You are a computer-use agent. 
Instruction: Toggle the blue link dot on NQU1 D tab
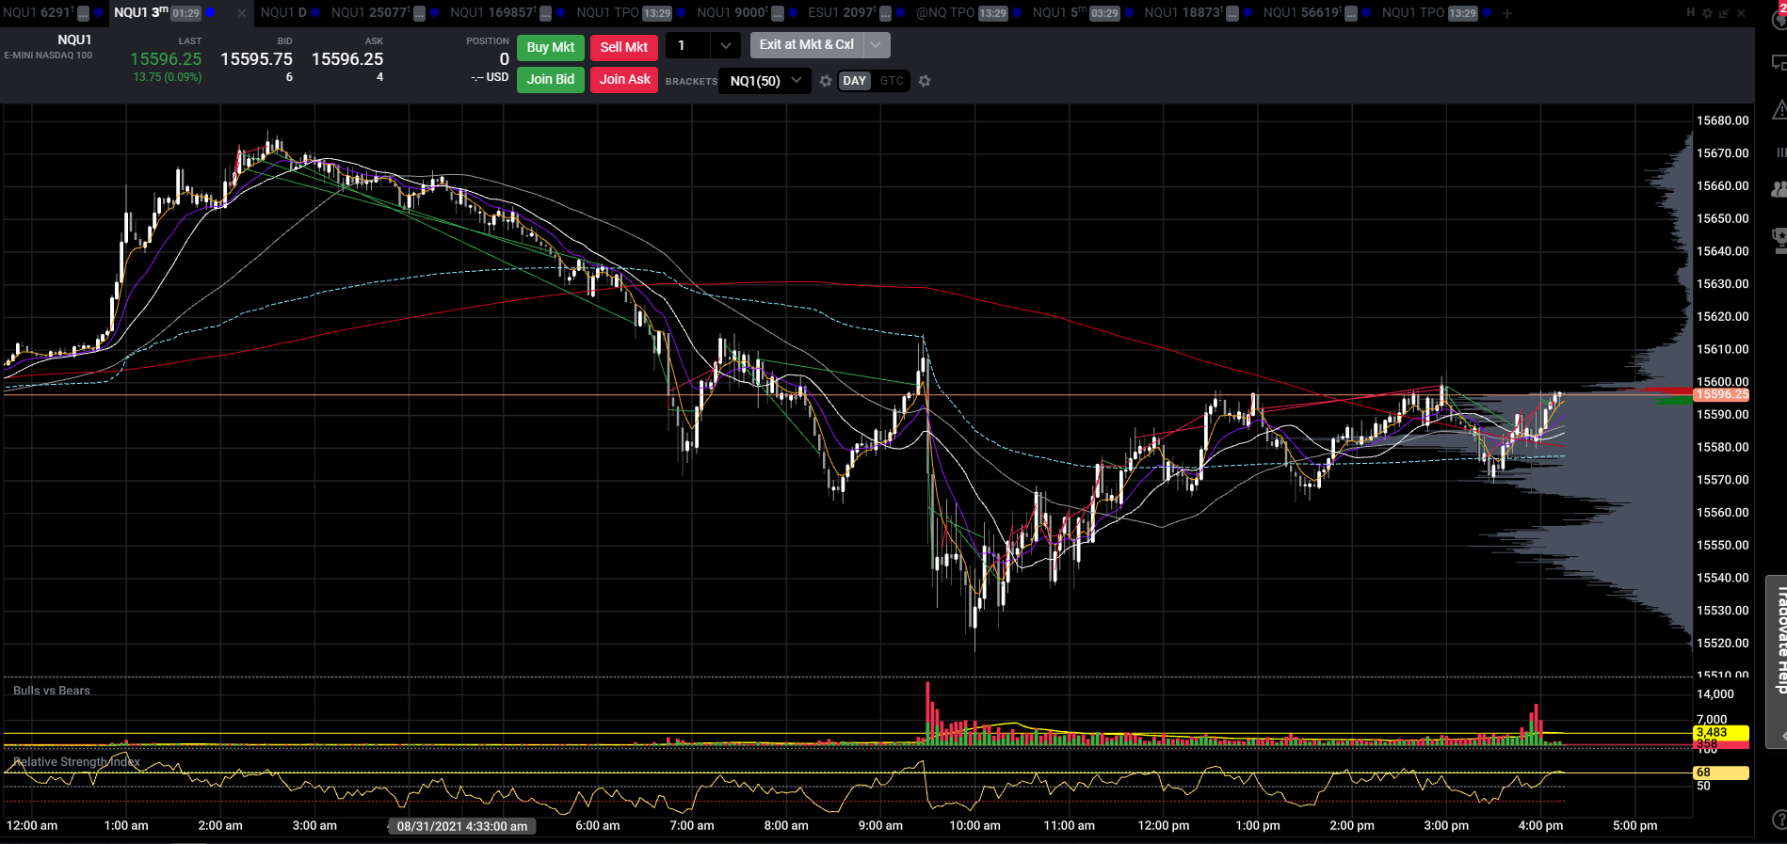click(315, 13)
